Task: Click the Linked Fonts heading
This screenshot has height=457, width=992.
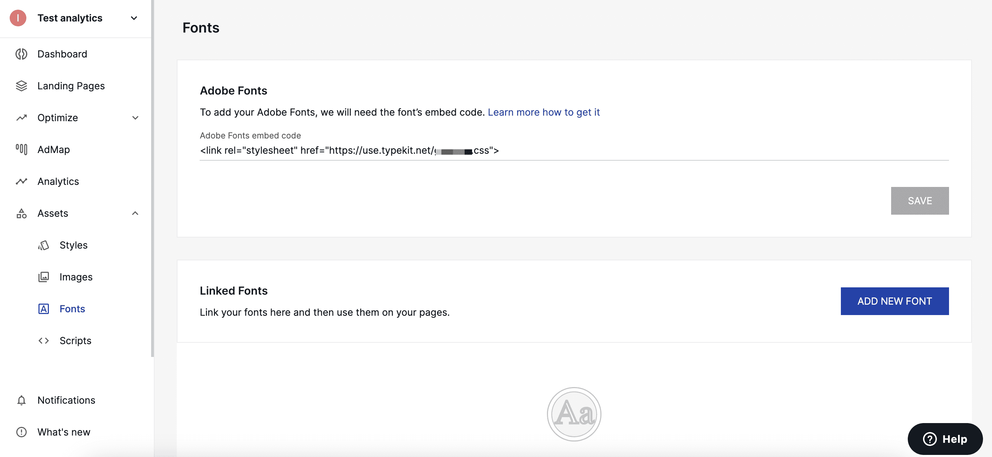Action: point(233,291)
